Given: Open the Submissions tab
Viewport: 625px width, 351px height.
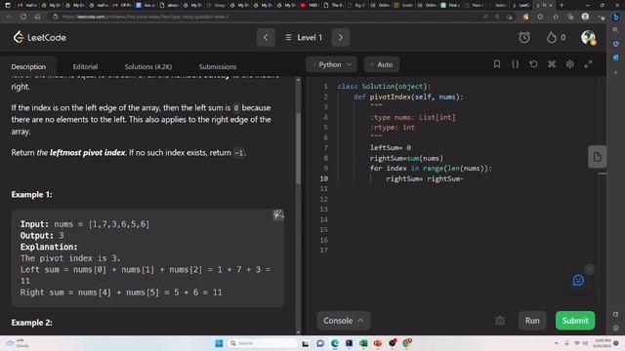Looking at the screenshot, I should click(x=217, y=66).
